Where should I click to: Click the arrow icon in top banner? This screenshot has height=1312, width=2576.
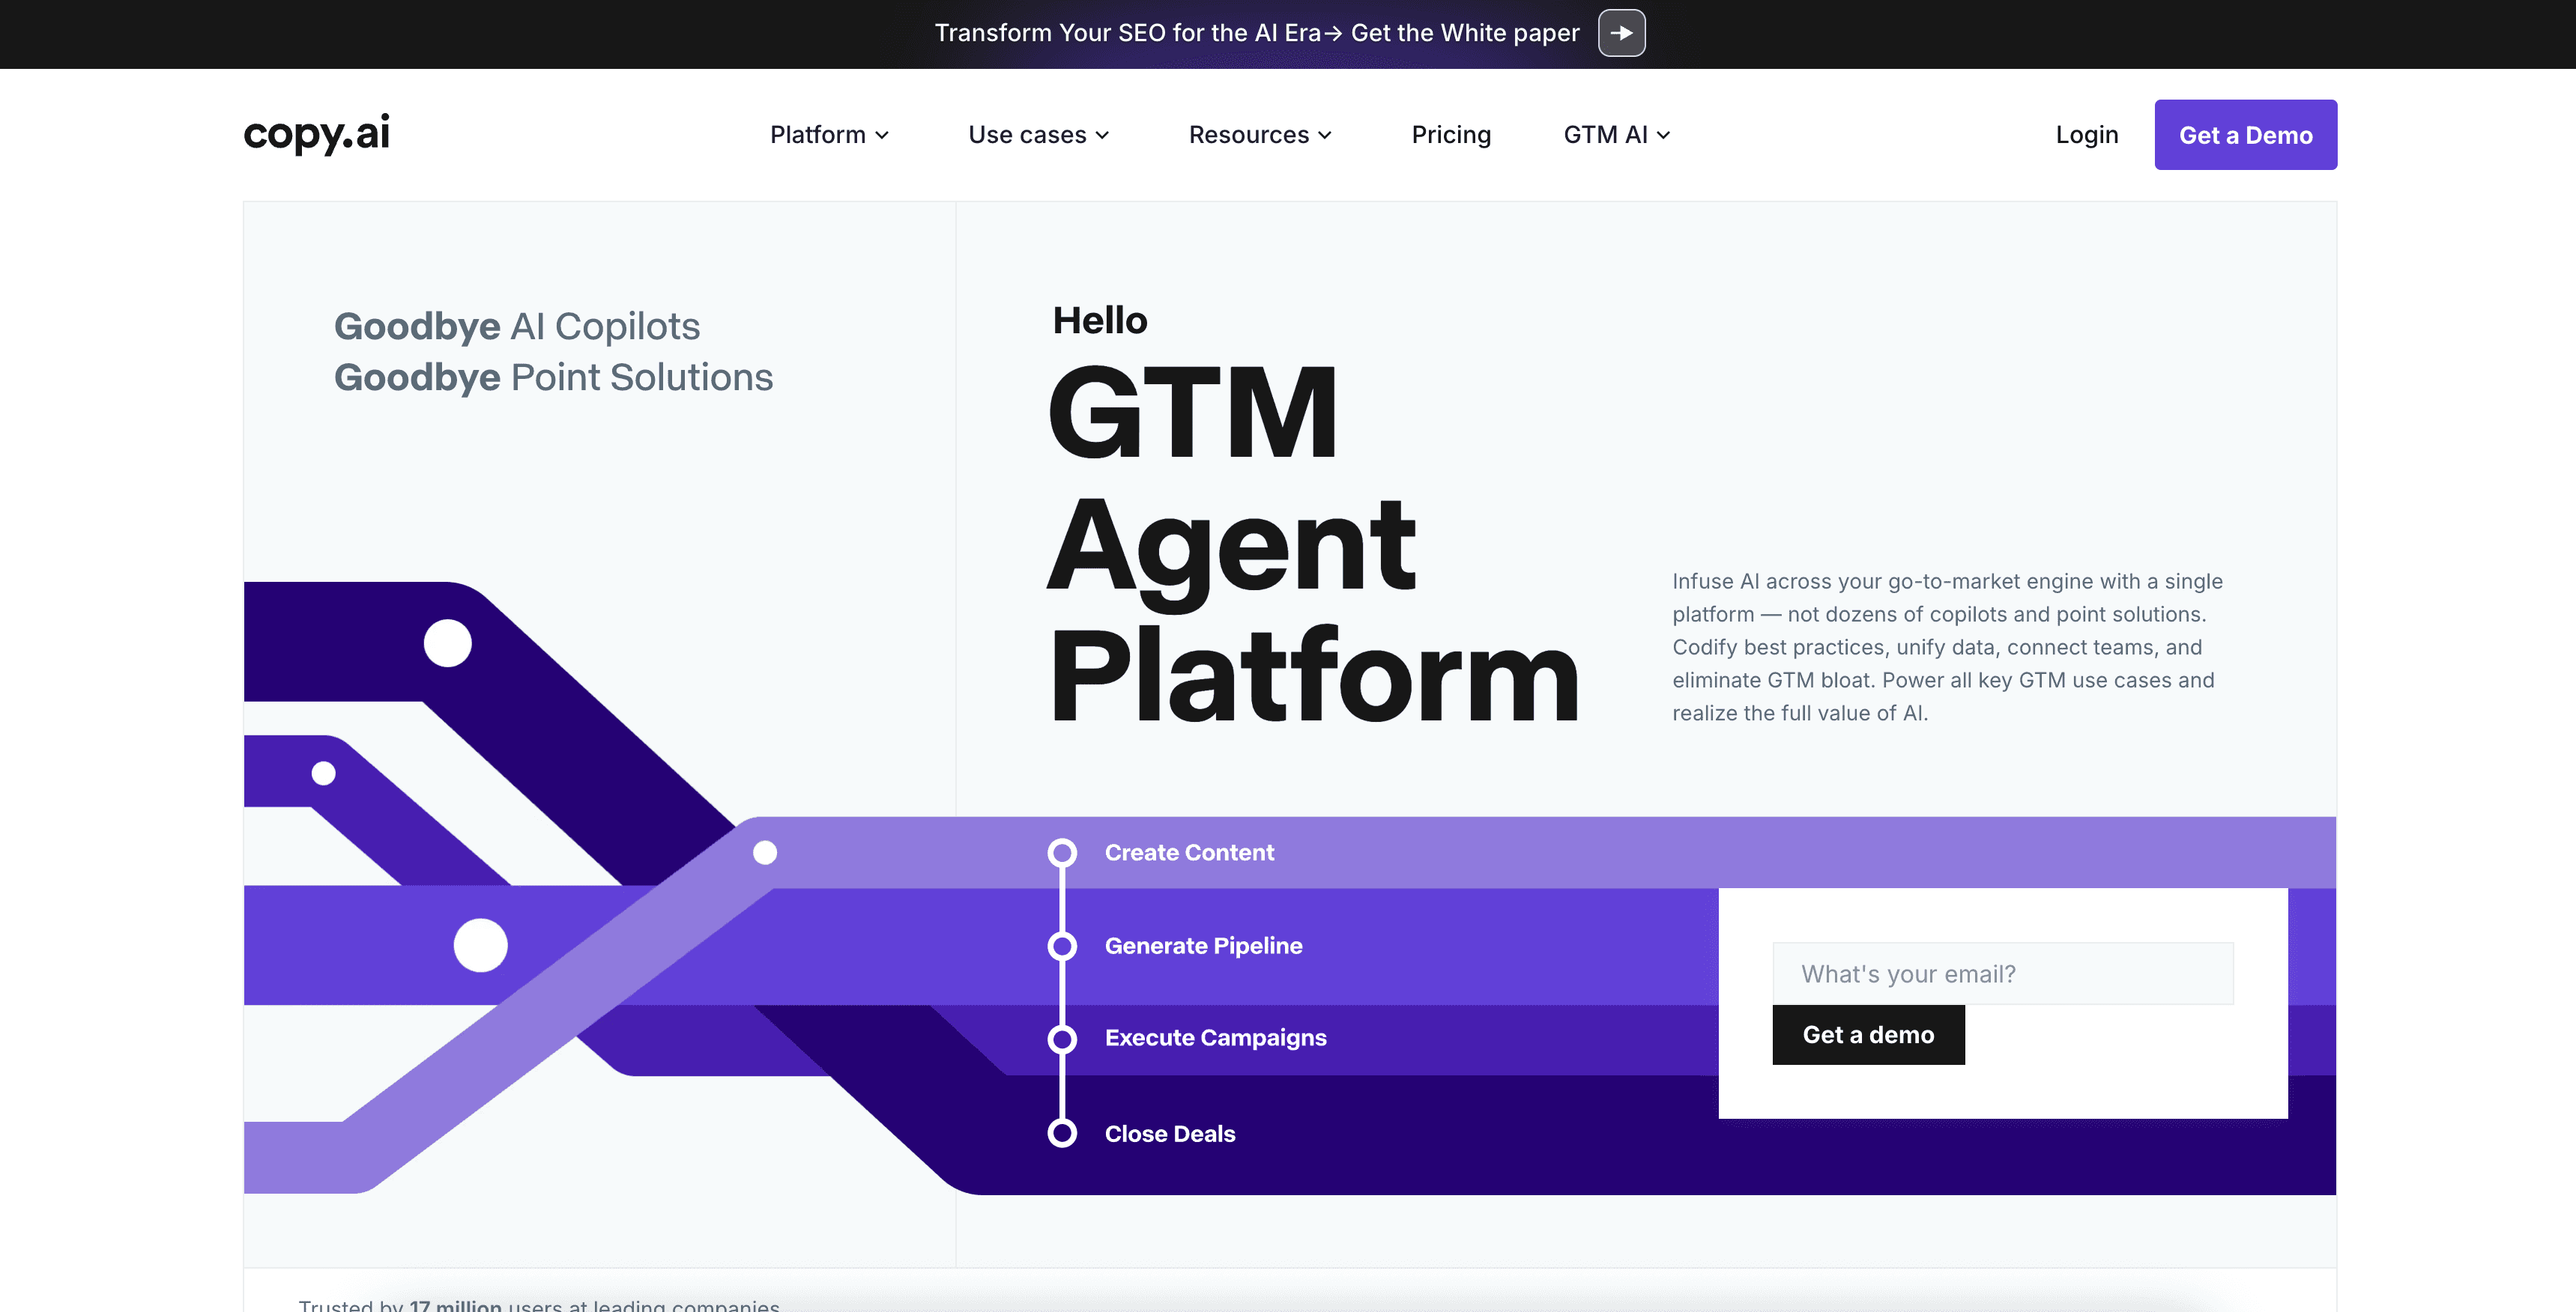pyautogui.click(x=1621, y=33)
